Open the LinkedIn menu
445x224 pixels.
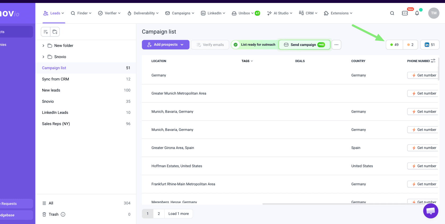[213, 13]
